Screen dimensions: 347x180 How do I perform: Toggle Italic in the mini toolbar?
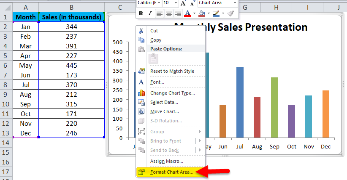click(x=150, y=13)
